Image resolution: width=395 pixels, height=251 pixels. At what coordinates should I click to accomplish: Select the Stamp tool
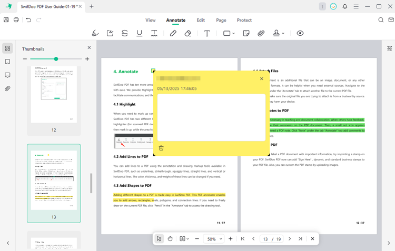(x=276, y=33)
